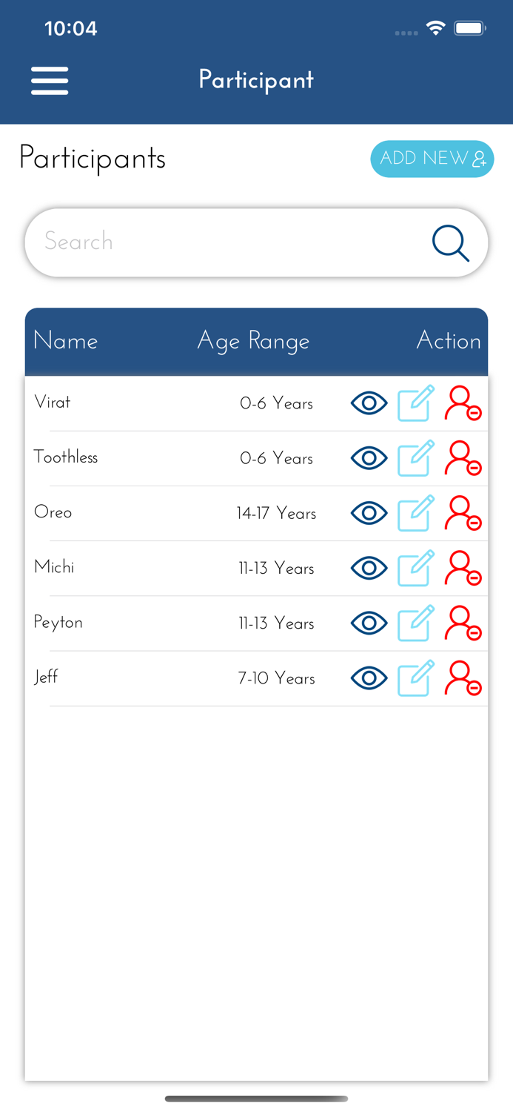
Task: Remove Oreo from the participant list
Action: [x=462, y=513]
